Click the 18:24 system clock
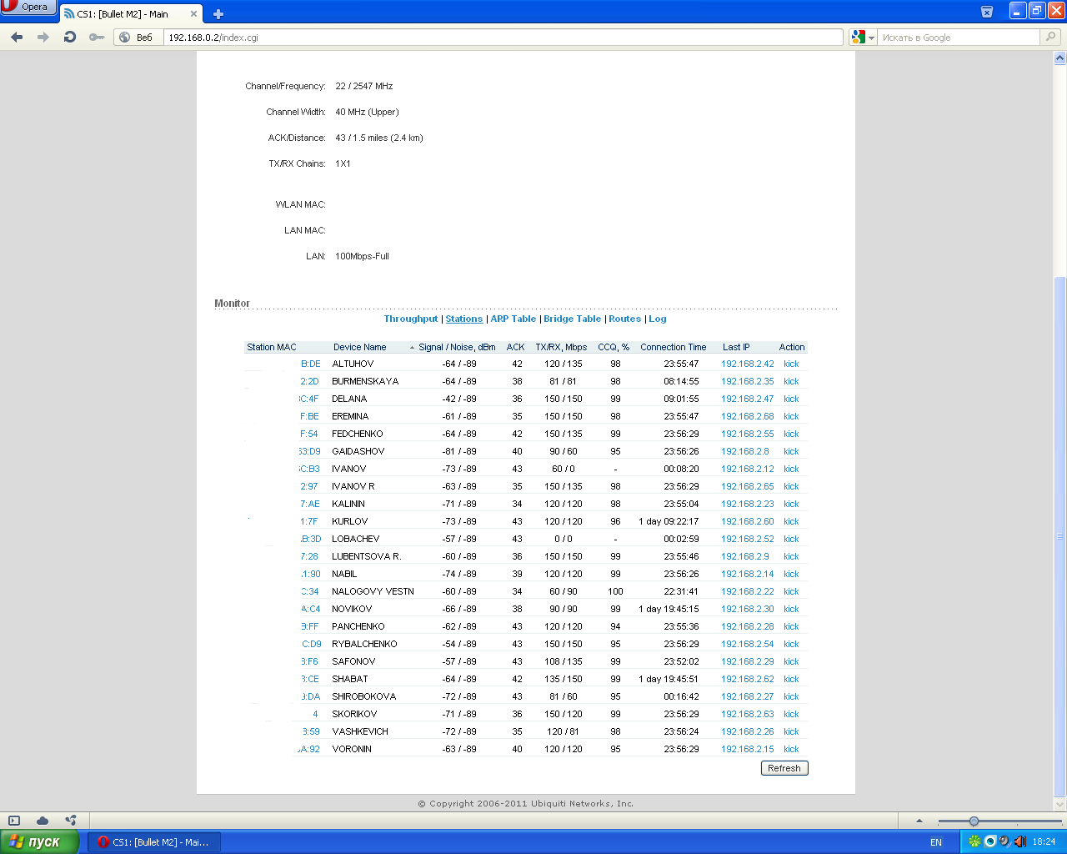The height and width of the screenshot is (854, 1067). tap(1044, 841)
